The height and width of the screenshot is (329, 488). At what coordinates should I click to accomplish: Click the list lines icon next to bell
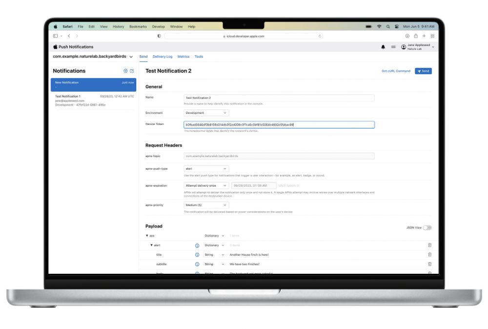pyautogui.click(x=393, y=47)
